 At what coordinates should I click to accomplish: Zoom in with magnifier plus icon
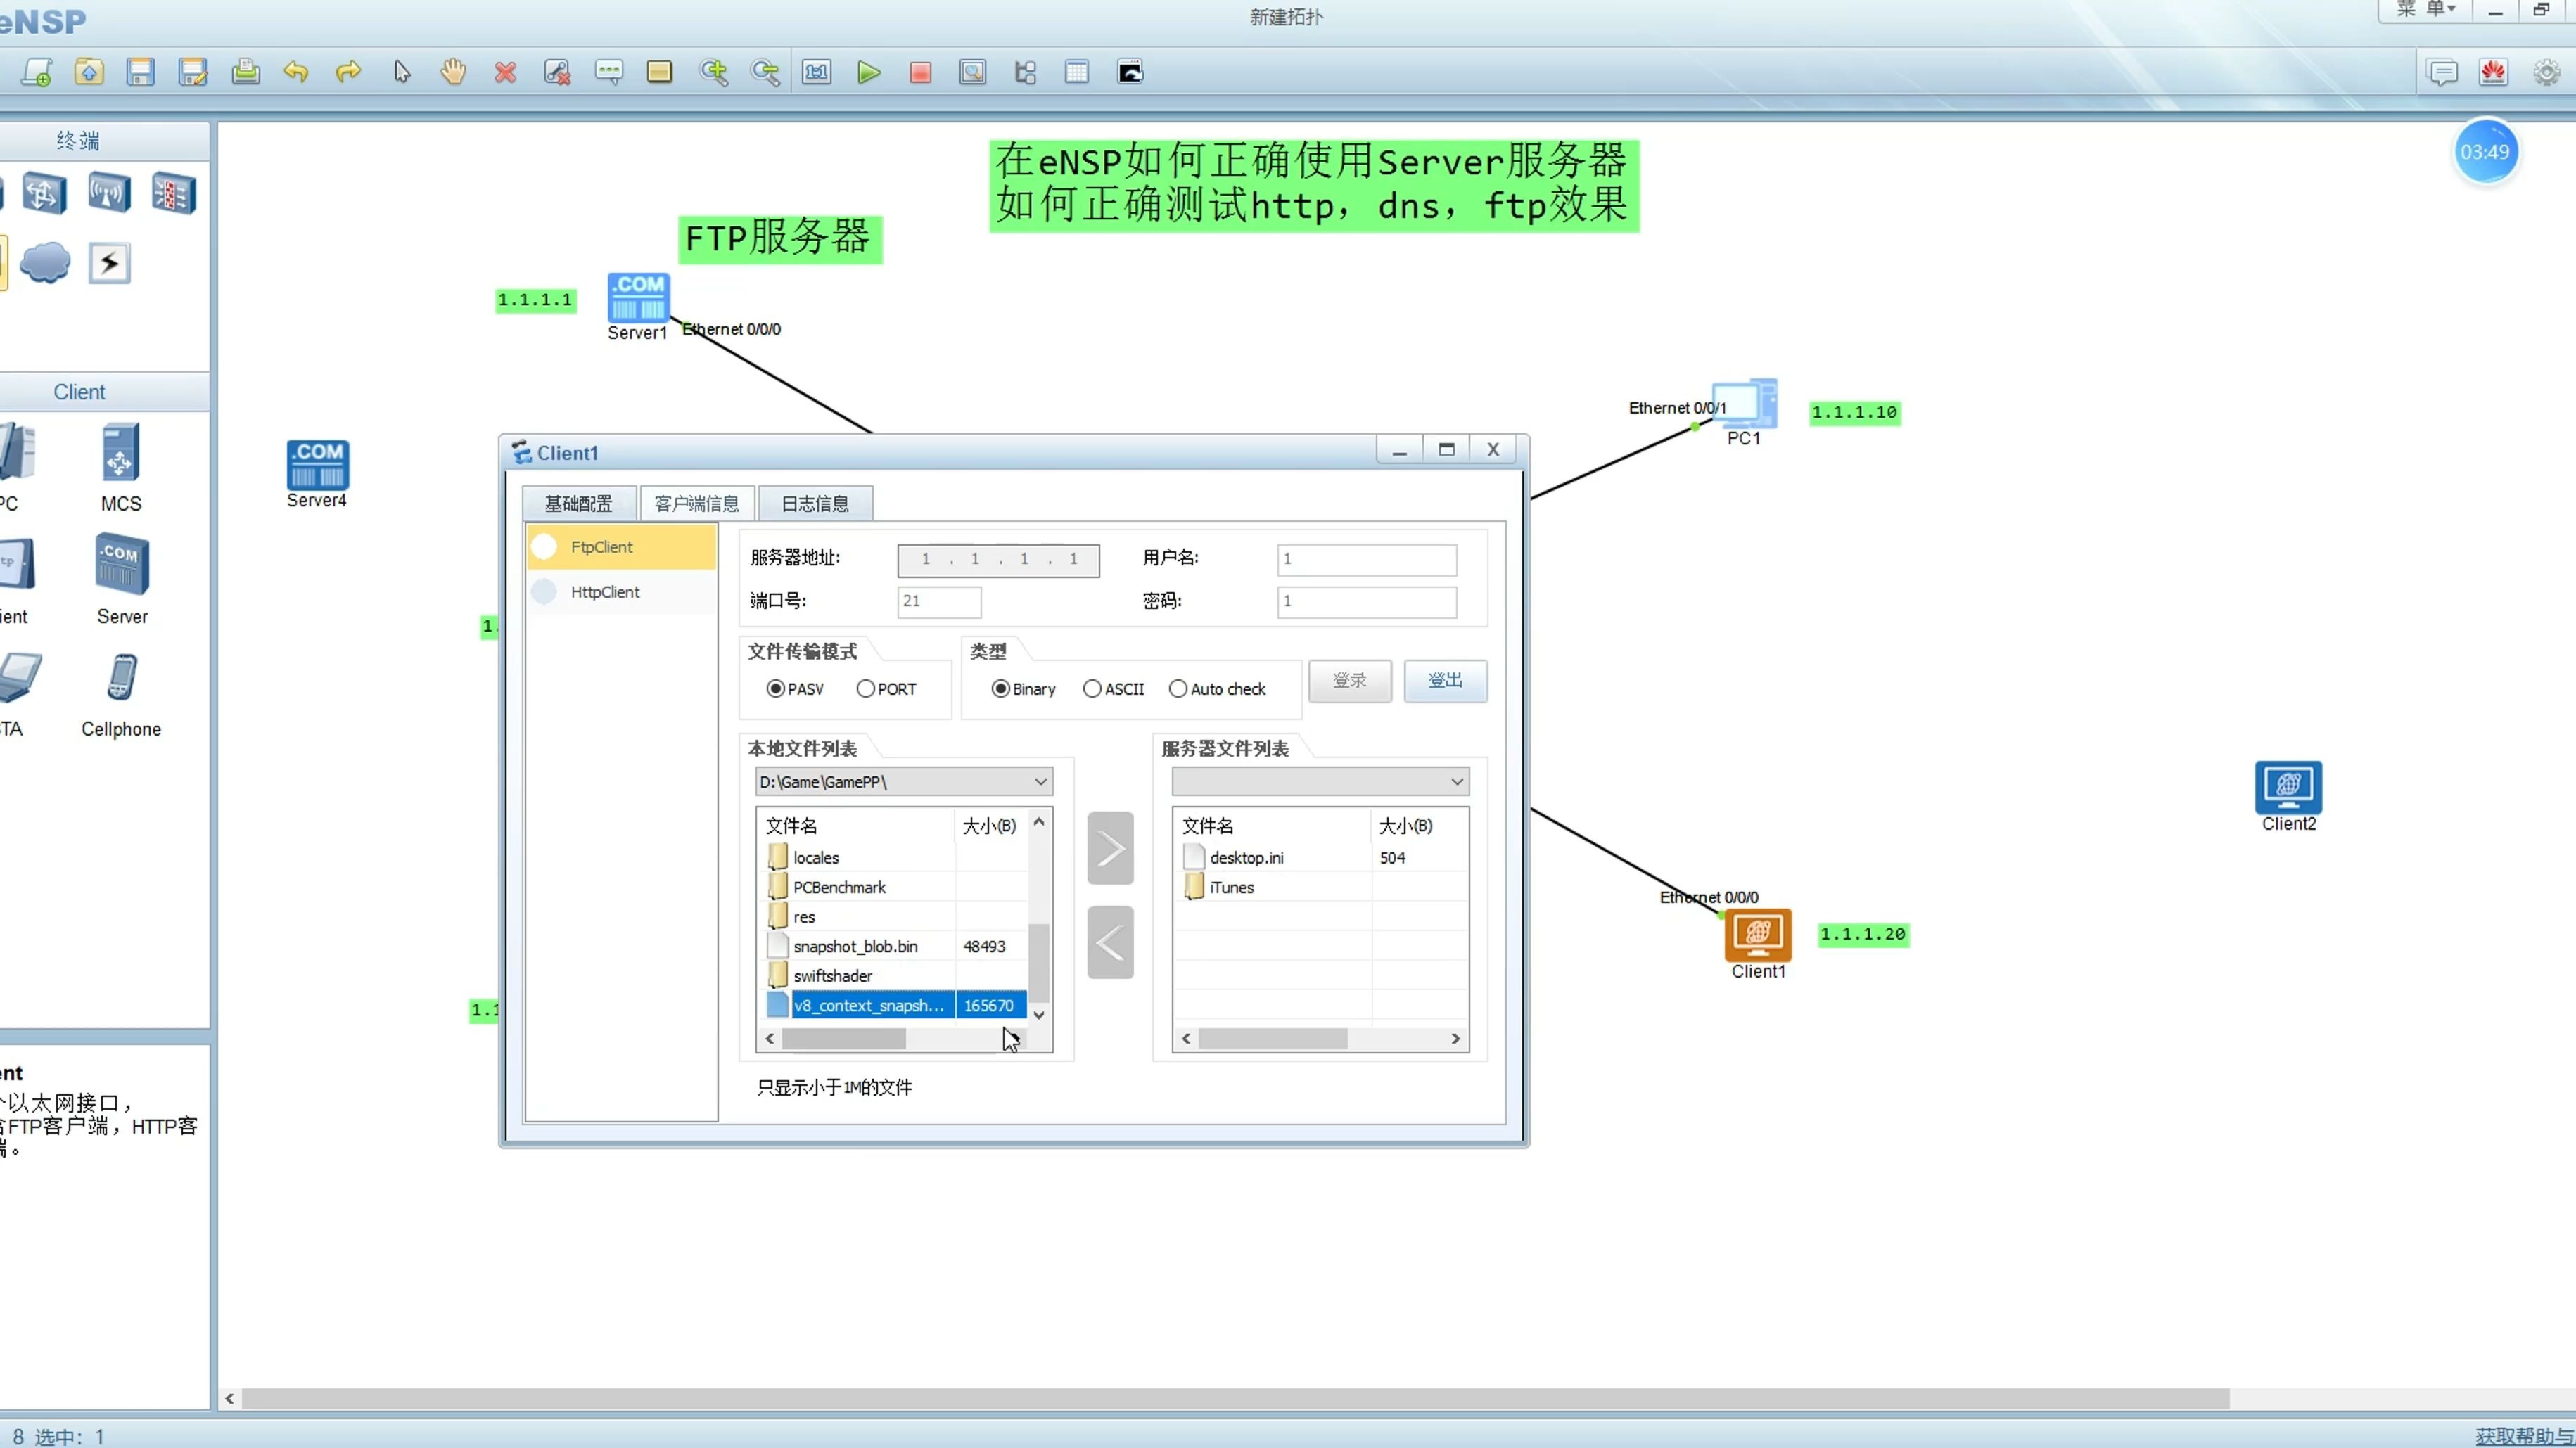pyautogui.click(x=714, y=72)
